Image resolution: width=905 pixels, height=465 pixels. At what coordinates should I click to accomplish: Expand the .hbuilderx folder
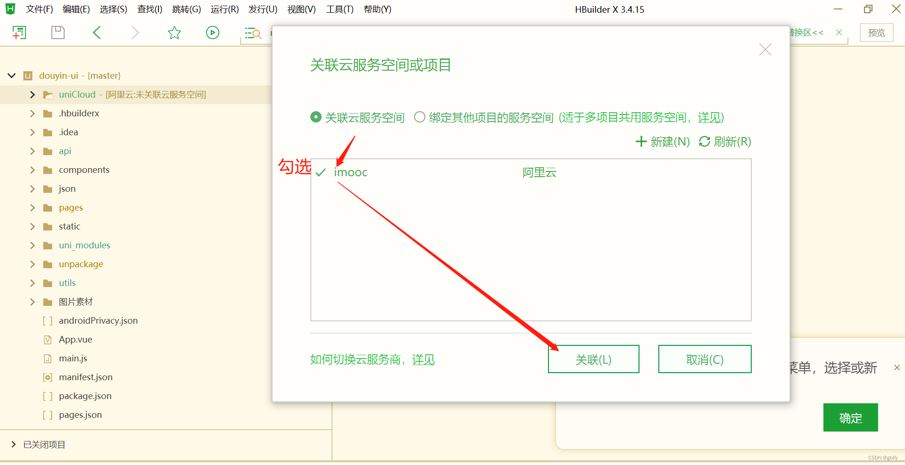pyautogui.click(x=32, y=114)
